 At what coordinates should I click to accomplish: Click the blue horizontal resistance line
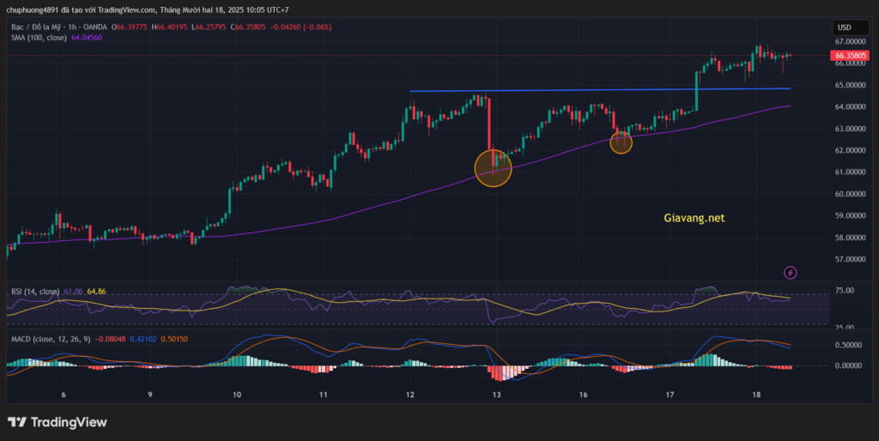[601, 89]
